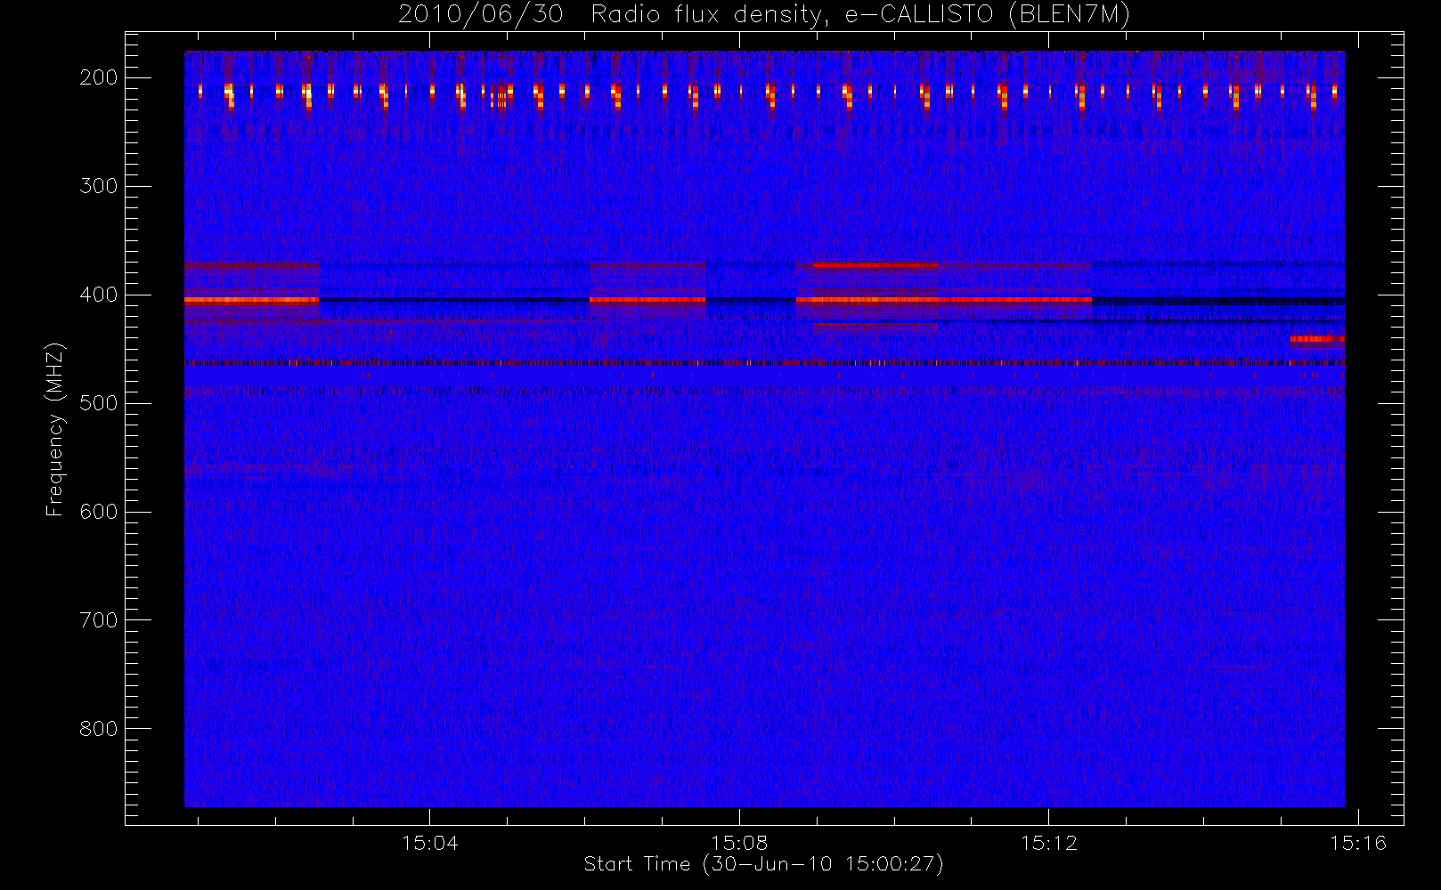Click the 800 frequency tick label
The height and width of the screenshot is (890, 1441).
coord(99,729)
